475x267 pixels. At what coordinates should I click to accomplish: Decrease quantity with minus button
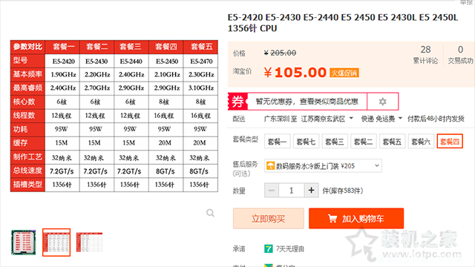coord(272,191)
